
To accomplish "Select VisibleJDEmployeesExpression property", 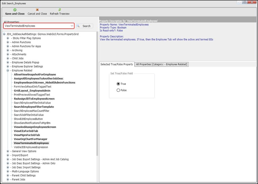I will [31, 147].
